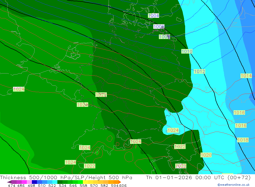255x187 pixels.
Task: Click the 582 legend value
Action: [x=104, y=185]
